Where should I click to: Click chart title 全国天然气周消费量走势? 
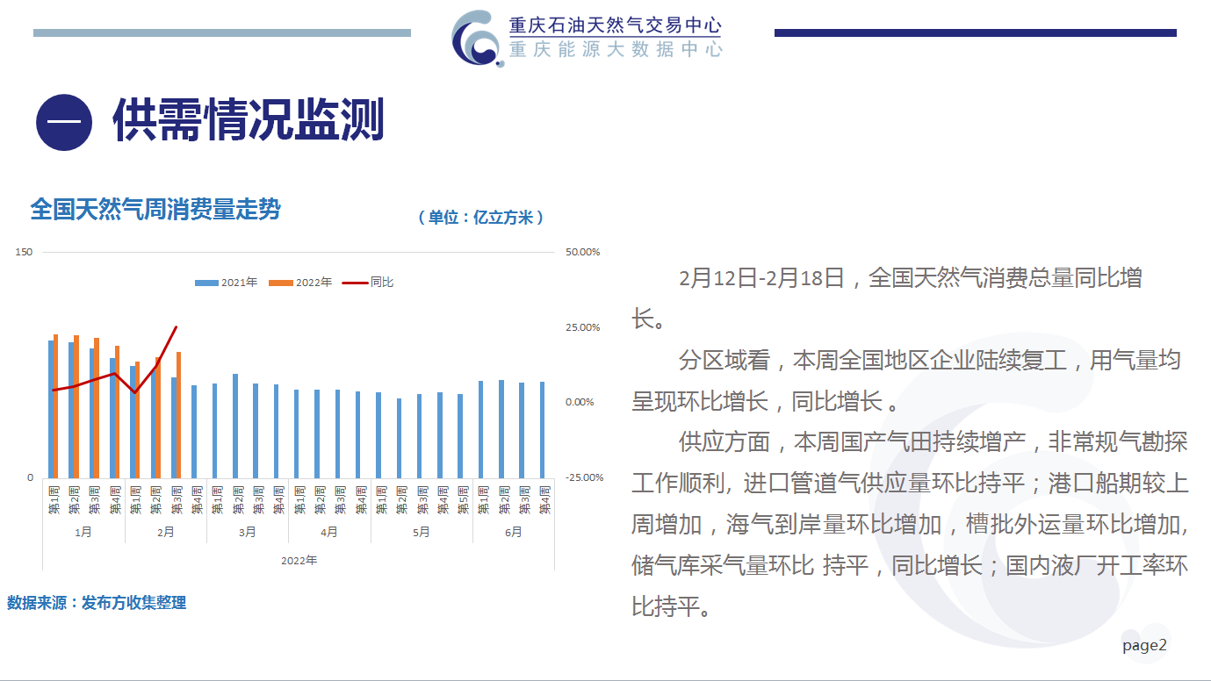[x=155, y=209]
